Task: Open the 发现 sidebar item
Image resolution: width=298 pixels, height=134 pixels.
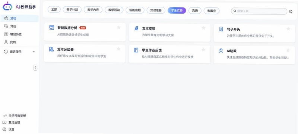Action: tap(19, 18)
